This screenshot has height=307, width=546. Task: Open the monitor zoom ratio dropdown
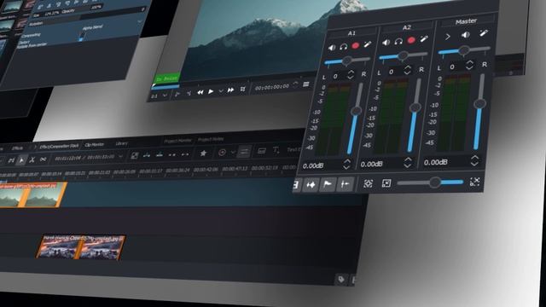[x=160, y=96]
